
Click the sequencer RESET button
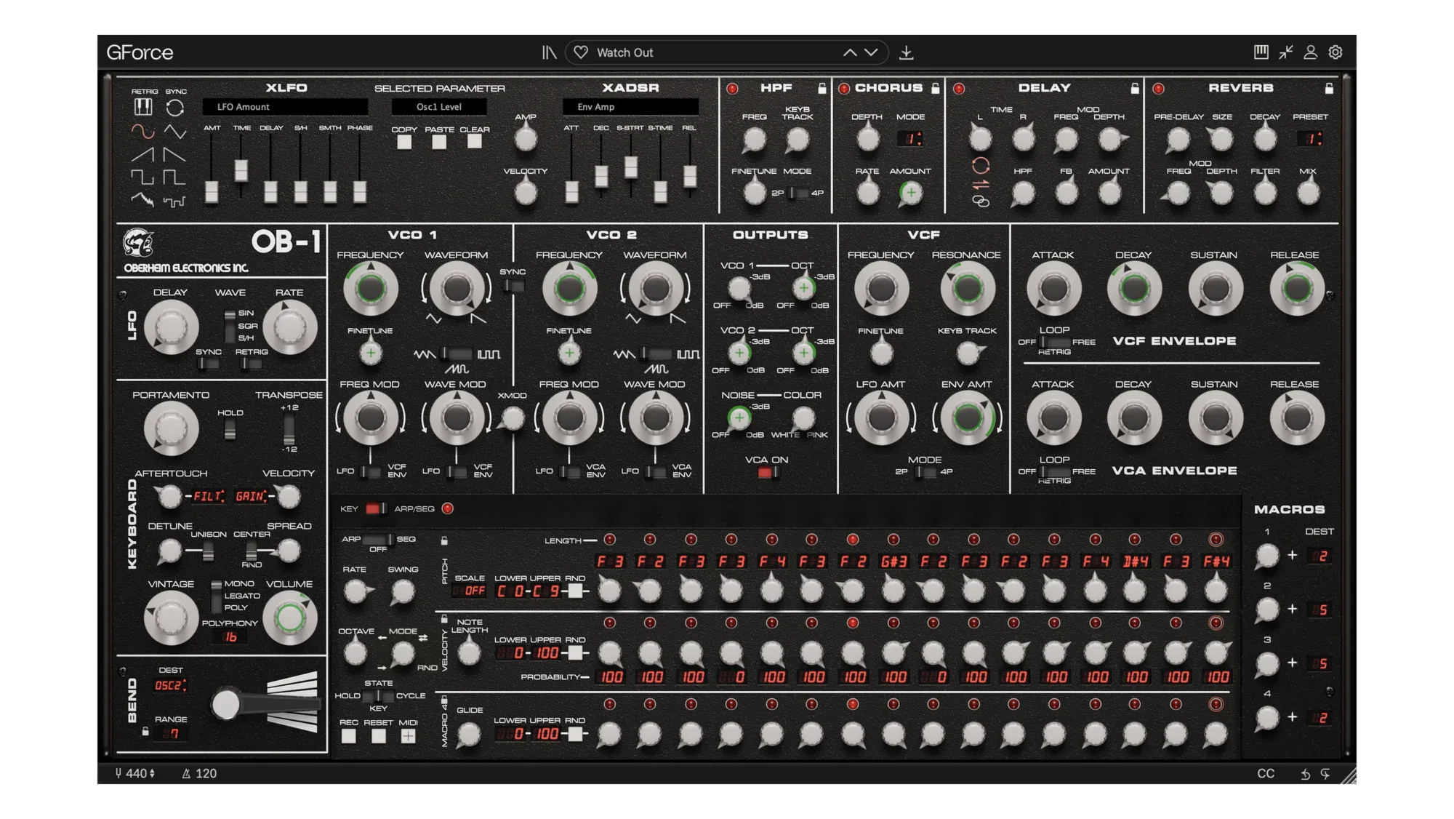(378, 736)
